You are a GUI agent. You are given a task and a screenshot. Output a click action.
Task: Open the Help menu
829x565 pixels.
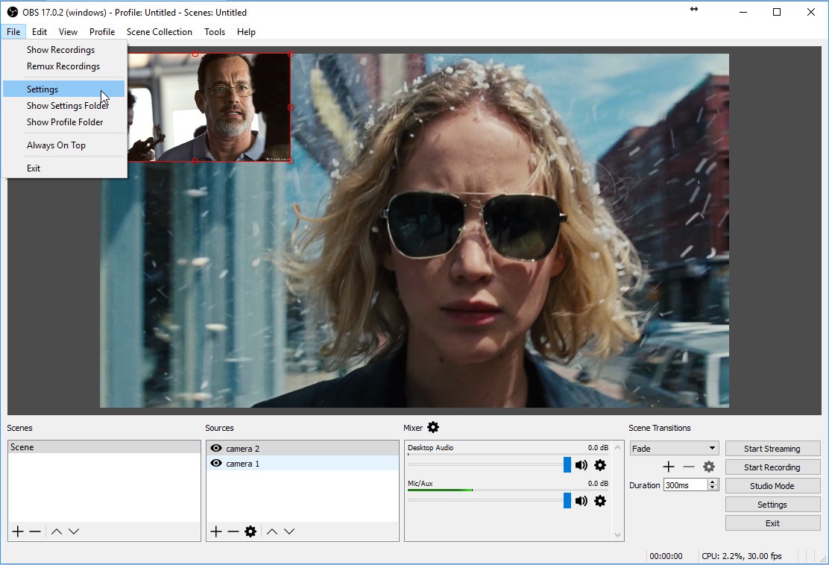[246, 32]
